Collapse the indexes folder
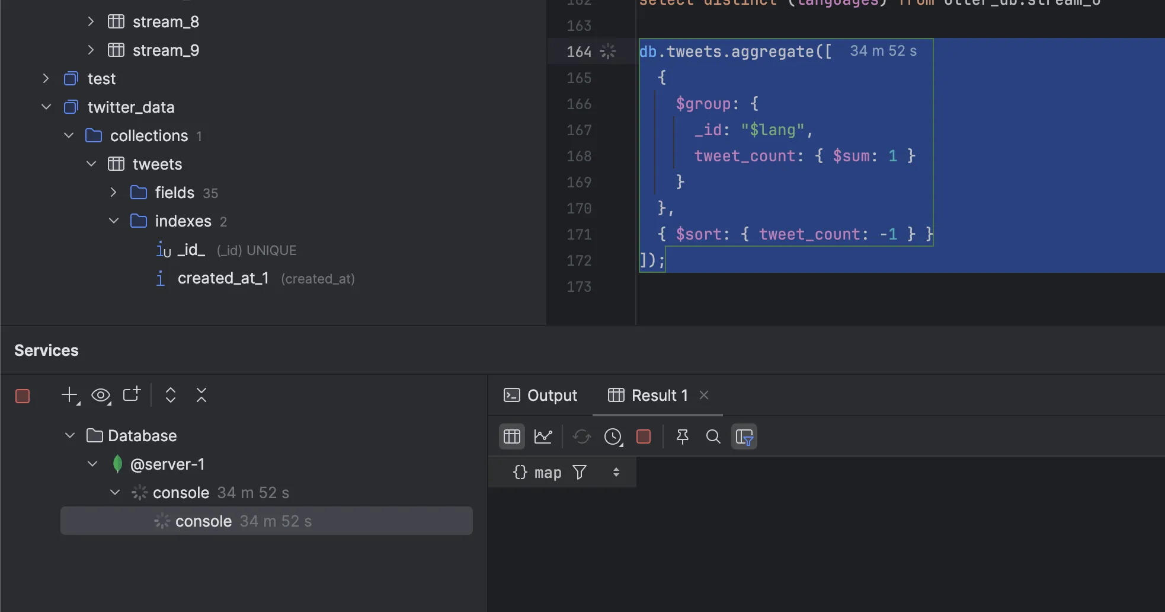The height and width of the screenshot is (612, 1165). [x=114, y=221]
